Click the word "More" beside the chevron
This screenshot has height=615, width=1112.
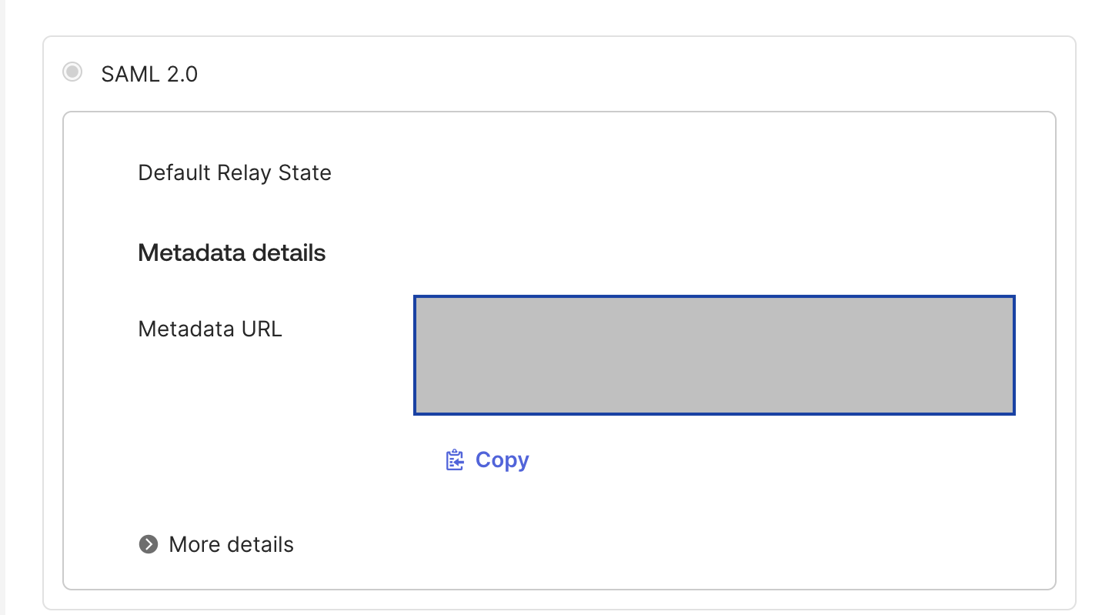(189, 545)
